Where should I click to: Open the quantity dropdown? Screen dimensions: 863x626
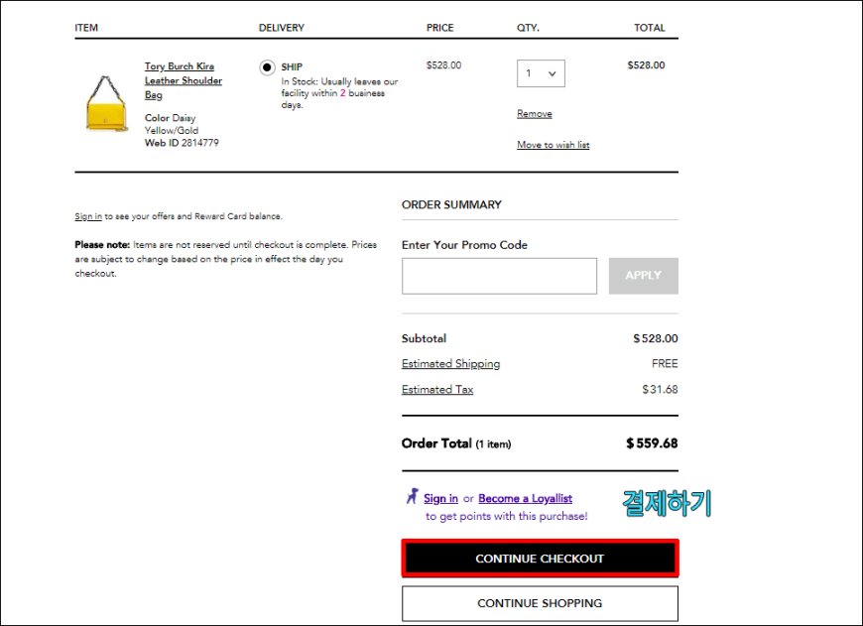coord(541,73)
